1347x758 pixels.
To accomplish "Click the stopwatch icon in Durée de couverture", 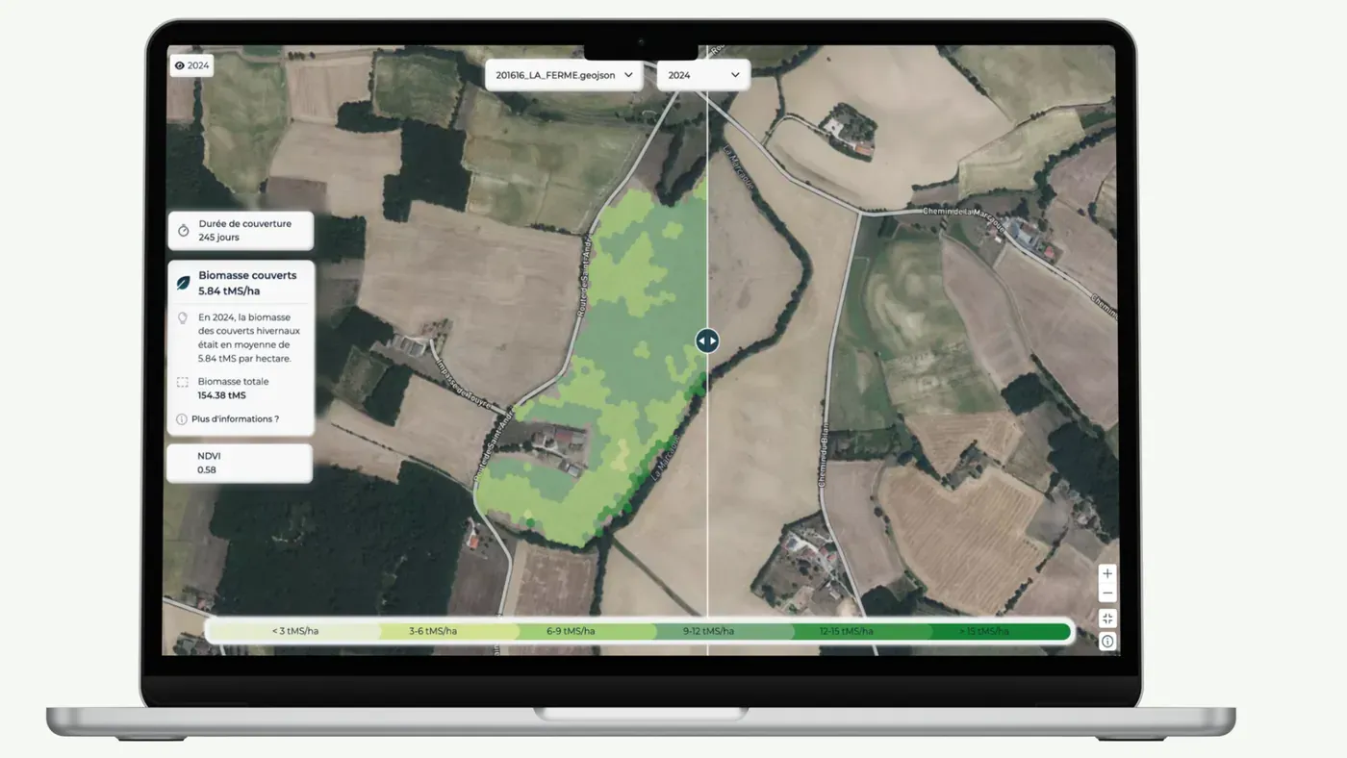I will pos(183,231).
